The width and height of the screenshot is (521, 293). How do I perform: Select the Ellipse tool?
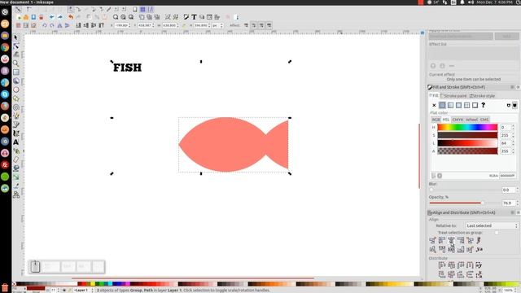point(16,90)
